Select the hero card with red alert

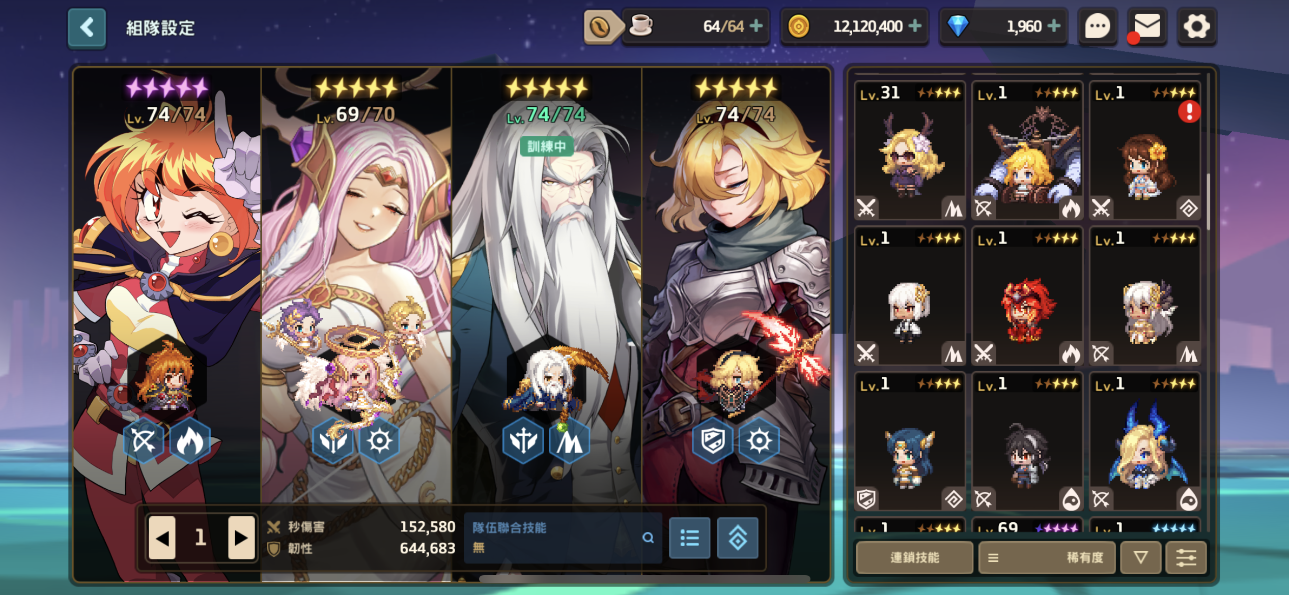[1145, 151]
